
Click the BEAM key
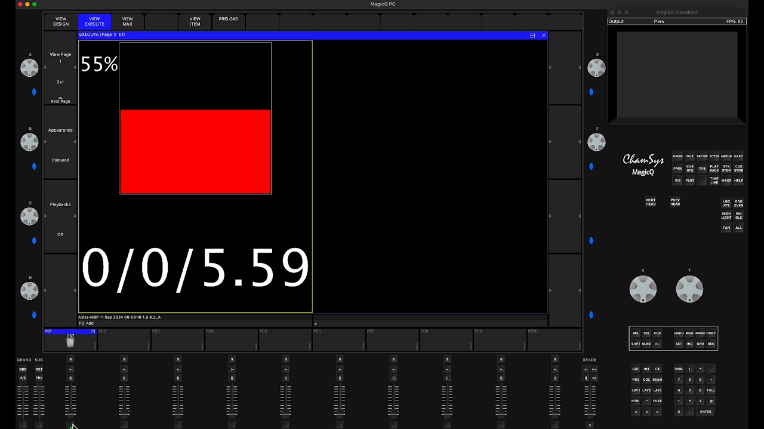point(657,380)
